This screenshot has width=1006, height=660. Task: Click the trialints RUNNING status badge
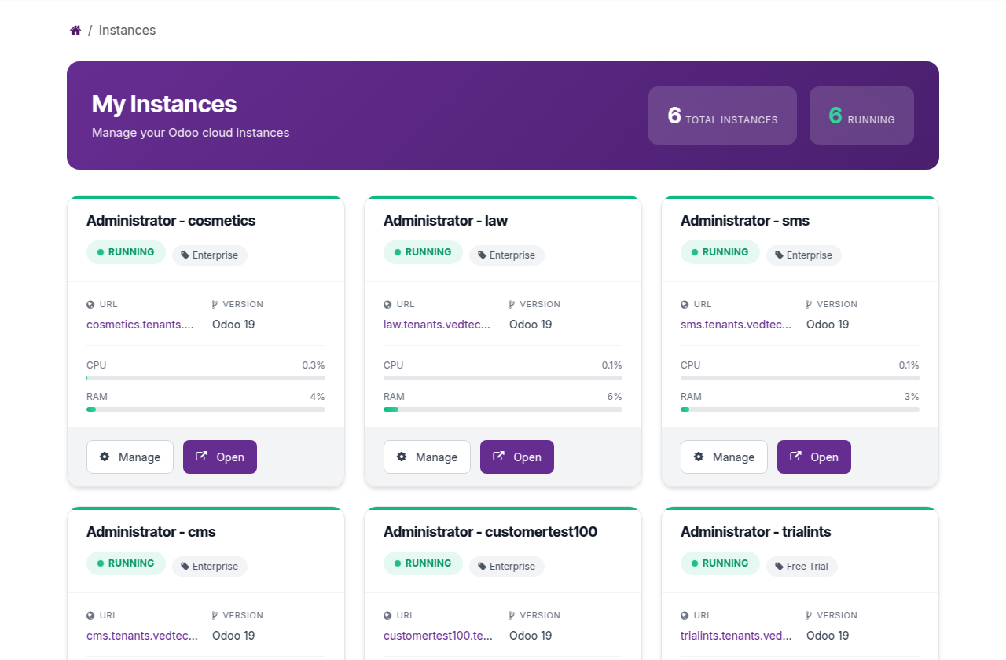click(720, 563)
